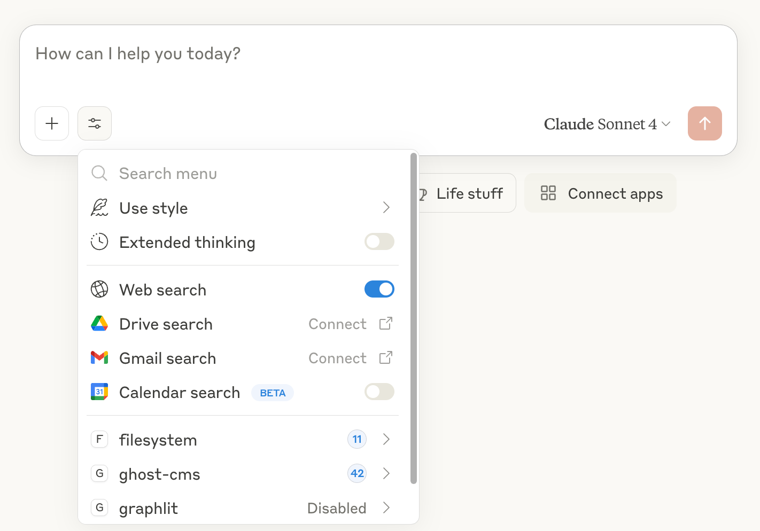Viewport: 760px width, 531px height.
Task: Click external link icon next to Drive Connect
Action: coord(386,323)
